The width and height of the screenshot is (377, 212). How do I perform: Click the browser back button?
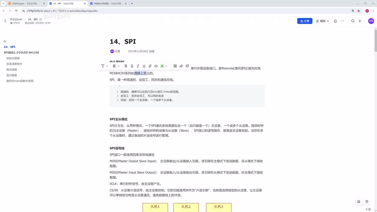tap(4, 11)
